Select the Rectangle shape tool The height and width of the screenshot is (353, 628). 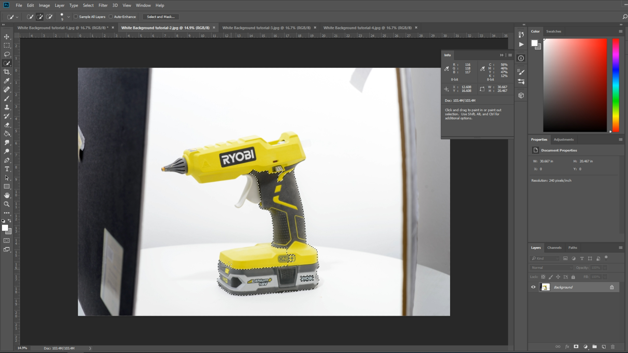tap(7, 187)
